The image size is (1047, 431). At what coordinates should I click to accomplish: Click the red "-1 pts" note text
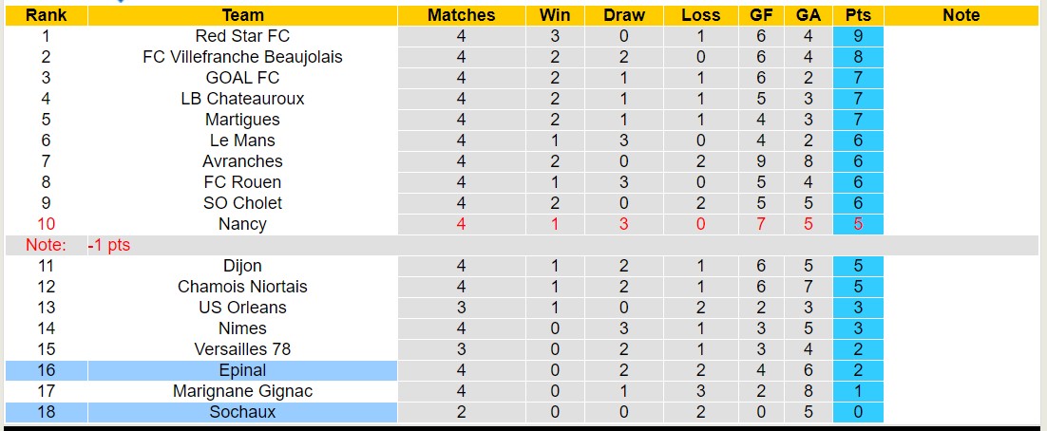109,245
